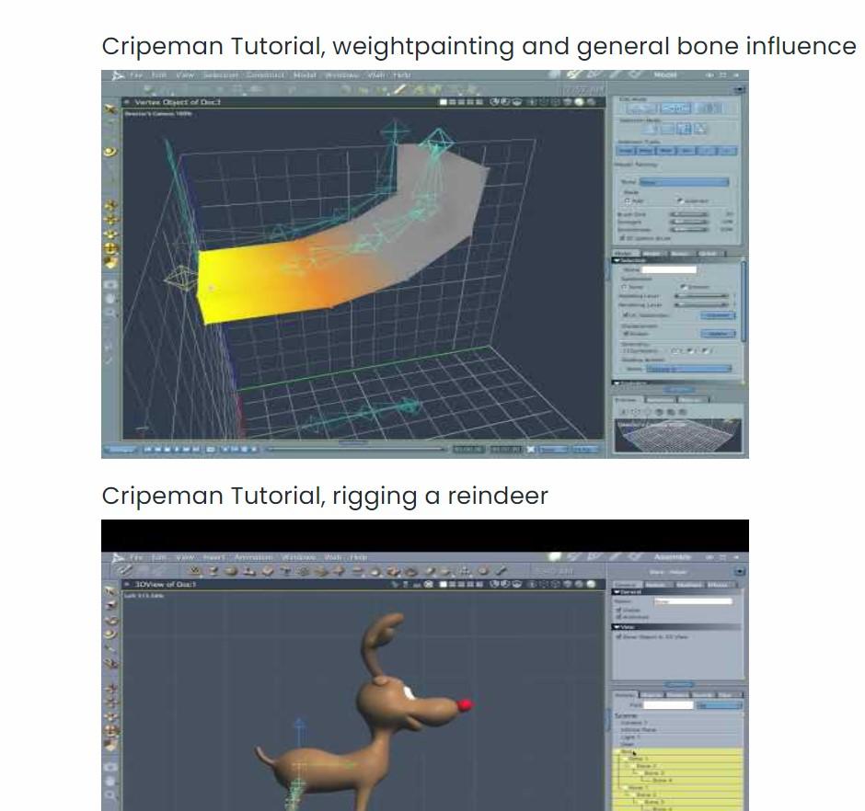865x811 pixels.
Task: Open the Model menu in the weightpainting video
Action: [305, 75]
